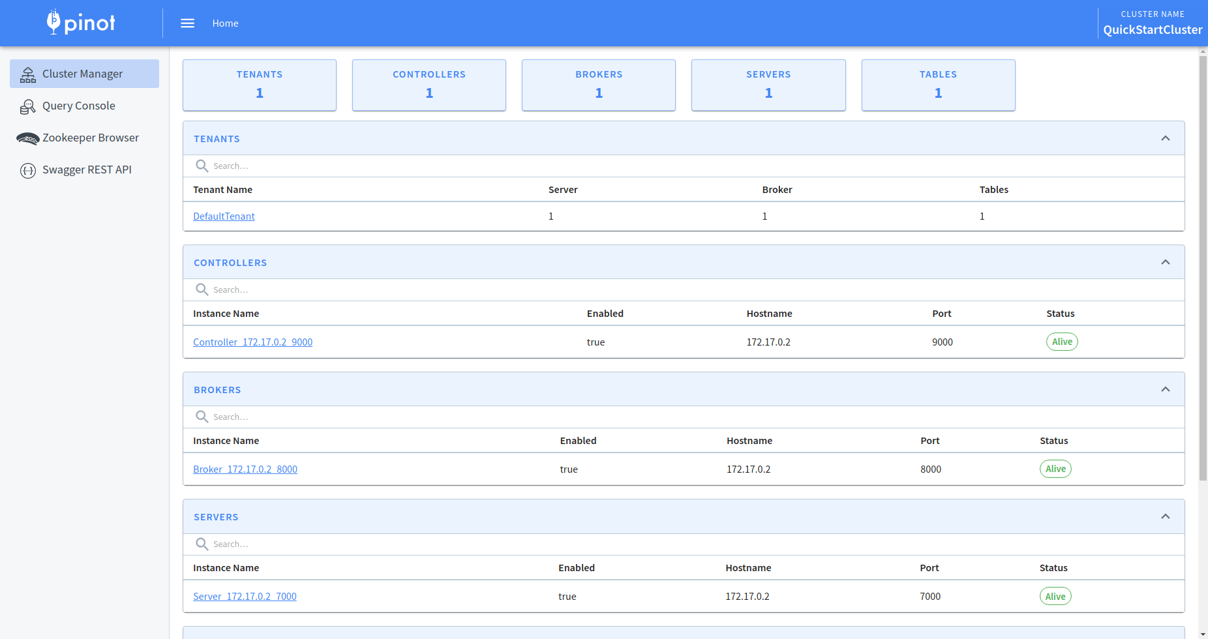
Task: Open the DefaultTenant link
Action: (224, 216)
